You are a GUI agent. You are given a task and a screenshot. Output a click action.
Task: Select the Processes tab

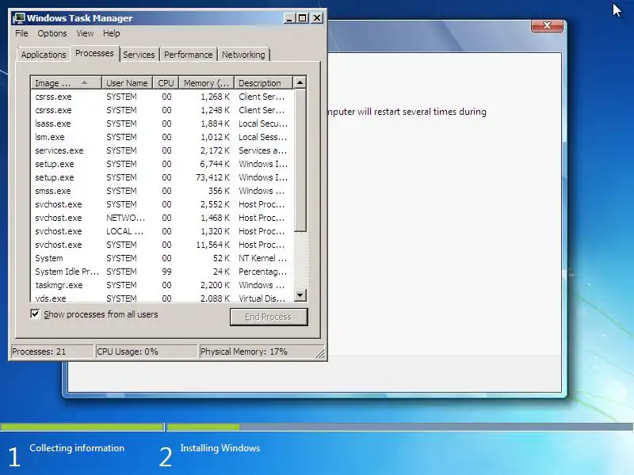coord(94,53)
